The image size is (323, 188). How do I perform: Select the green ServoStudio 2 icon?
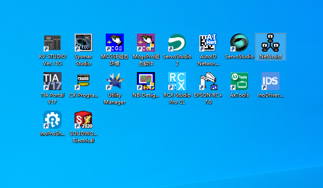click(x=177, y=43)
